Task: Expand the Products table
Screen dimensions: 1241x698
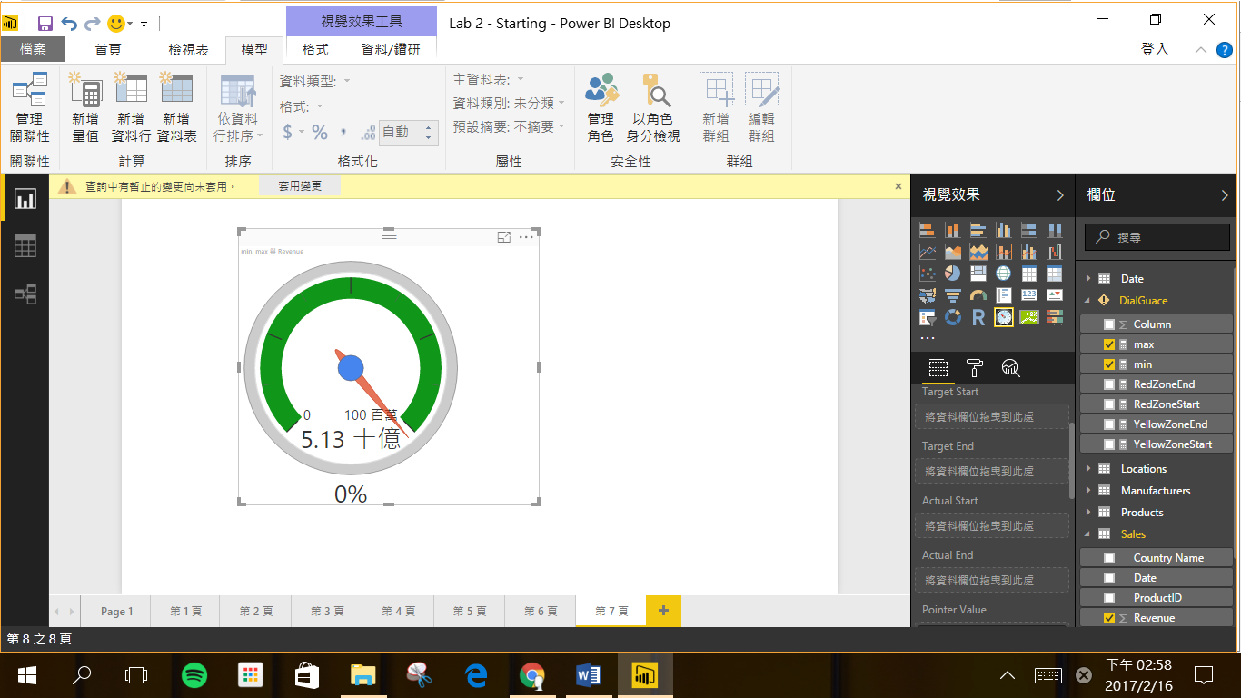Action: click(1088, 513)
